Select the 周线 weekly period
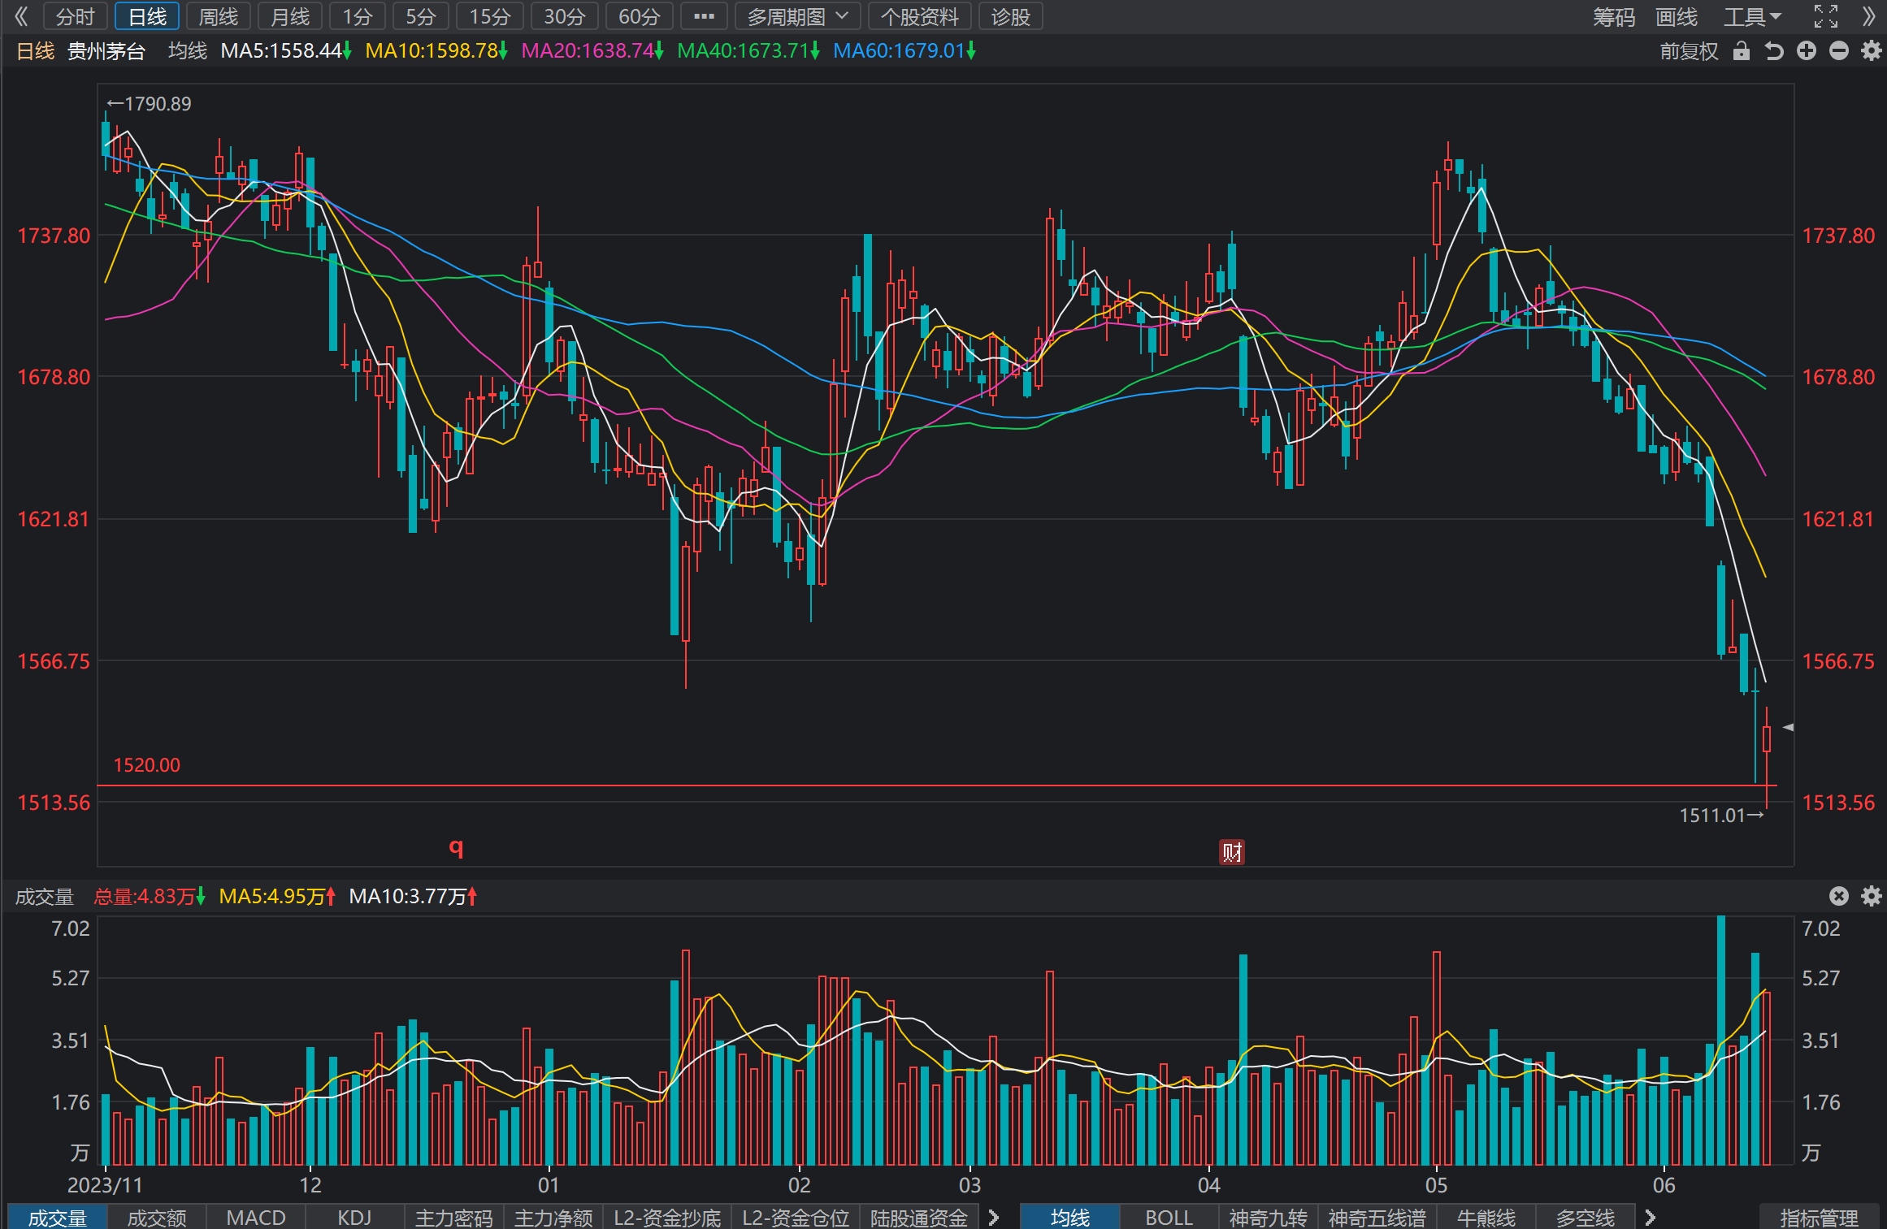The height and width of the screenshot is (1229, 1887). [219, 16]
